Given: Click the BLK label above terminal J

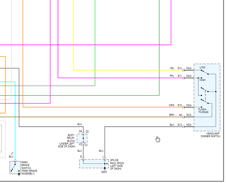Looking at the screenshot, I should pos(101,151).
